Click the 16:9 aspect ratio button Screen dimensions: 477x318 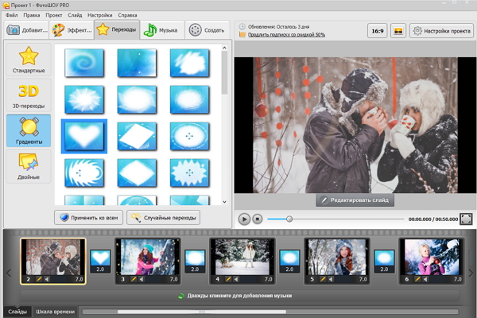coord(377,31)
